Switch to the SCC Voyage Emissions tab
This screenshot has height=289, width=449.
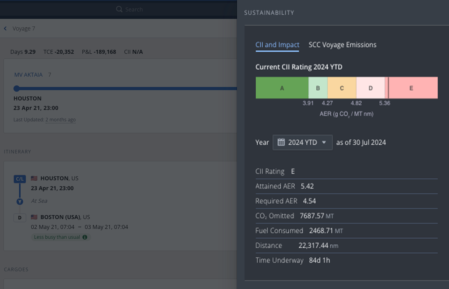coord(343,45)
